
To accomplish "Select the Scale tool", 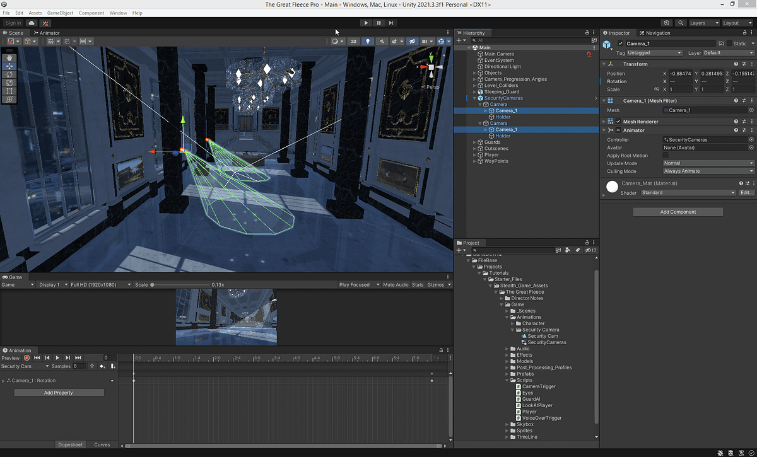I will (9, 83).
